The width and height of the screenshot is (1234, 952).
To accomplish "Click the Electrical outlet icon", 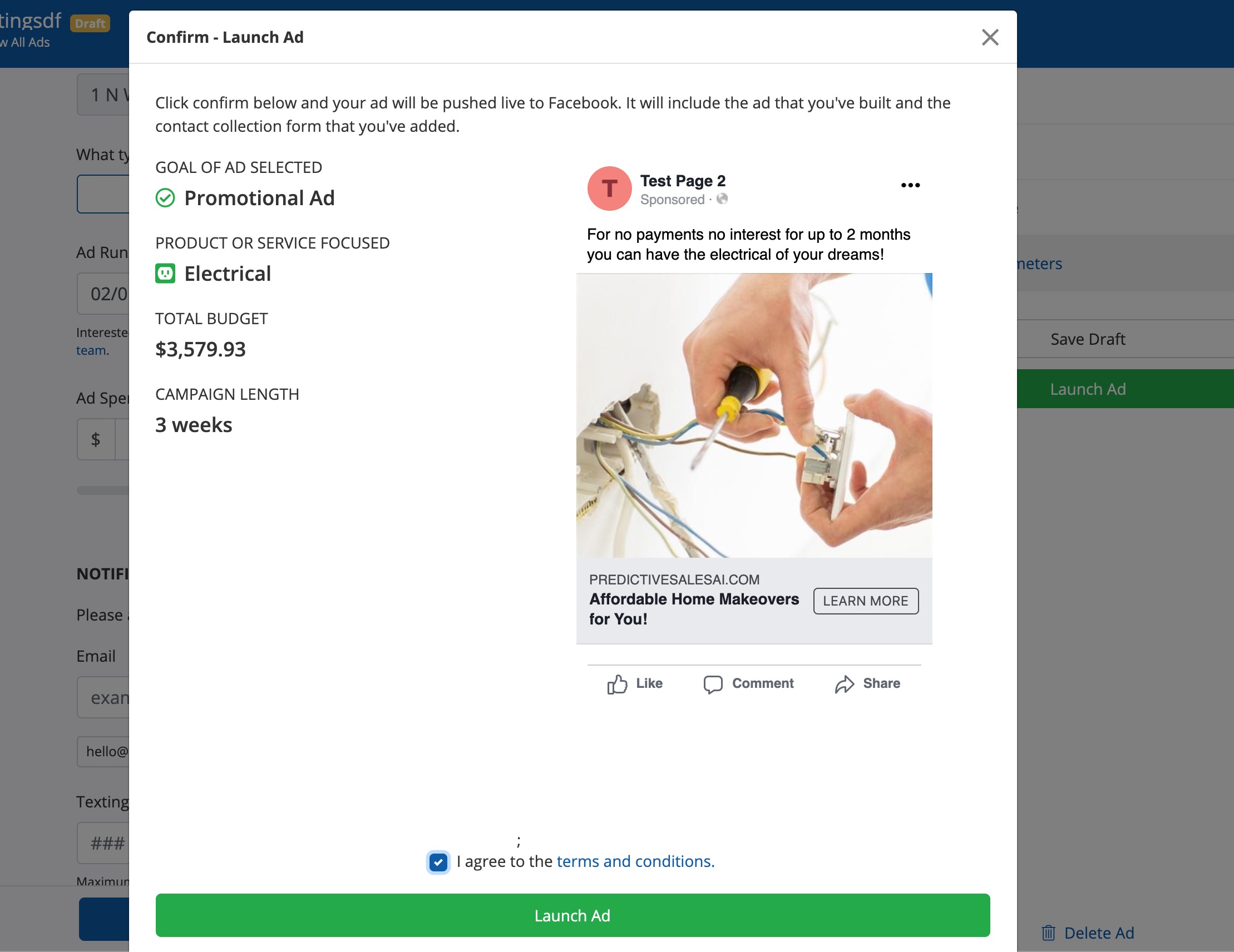I will point(165,274).
